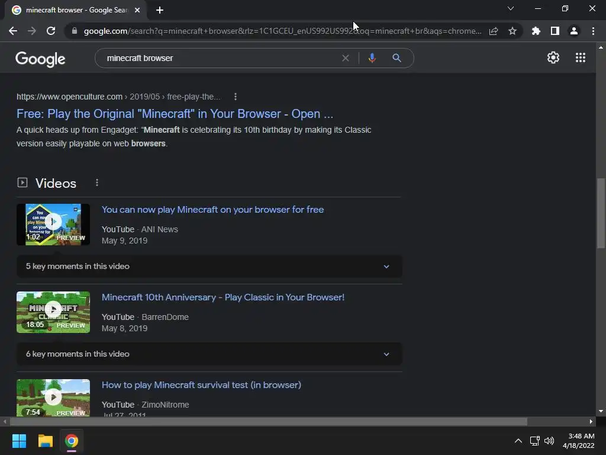
Task: Open the more options dots for openculture result
Action: click(236, 97)
